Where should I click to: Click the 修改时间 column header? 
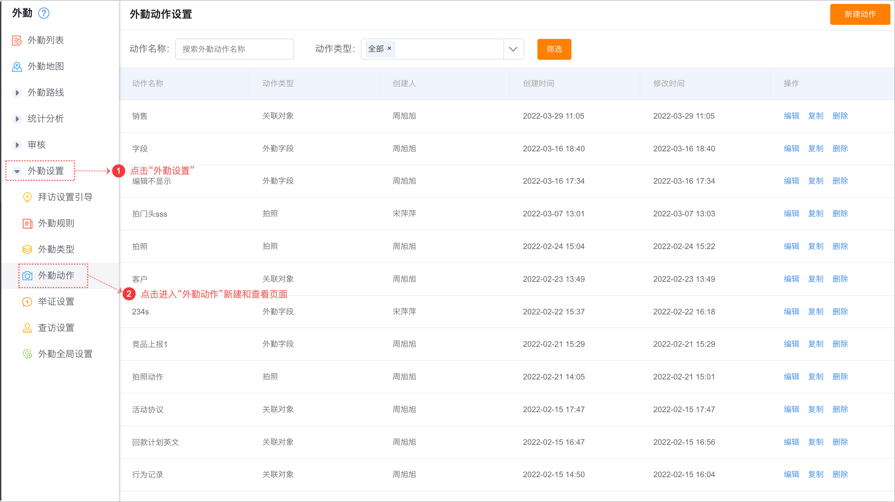pyautogui.click(x=669, y=83)
